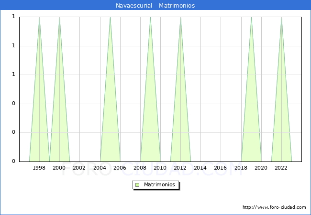Select the peak data point at 2019
The image size is (311, 215).
click(251, 17)
